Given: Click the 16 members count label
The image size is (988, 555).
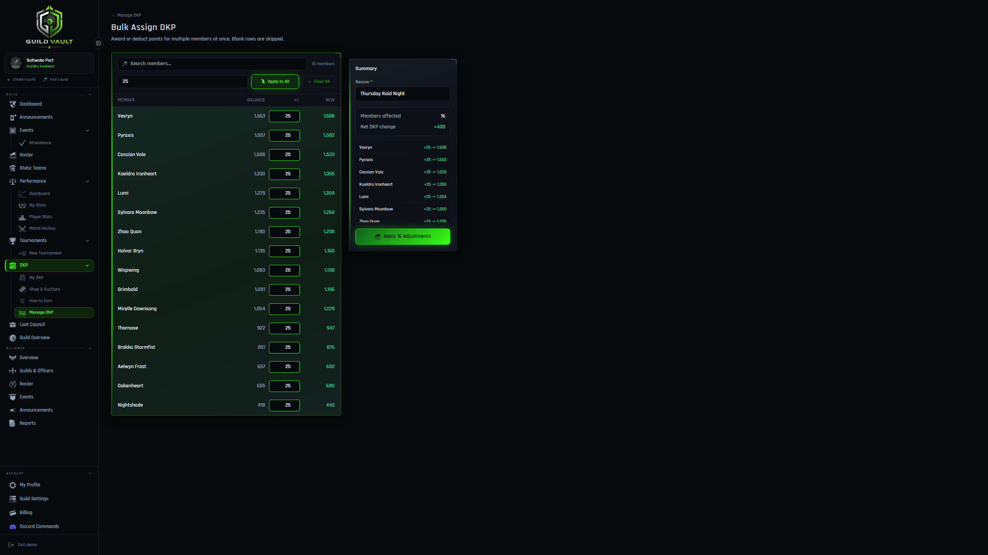Looking at the screenshot, I should click(323, 64).
